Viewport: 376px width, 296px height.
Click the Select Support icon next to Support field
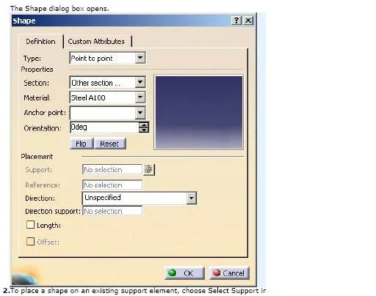[x=149, y=170]
